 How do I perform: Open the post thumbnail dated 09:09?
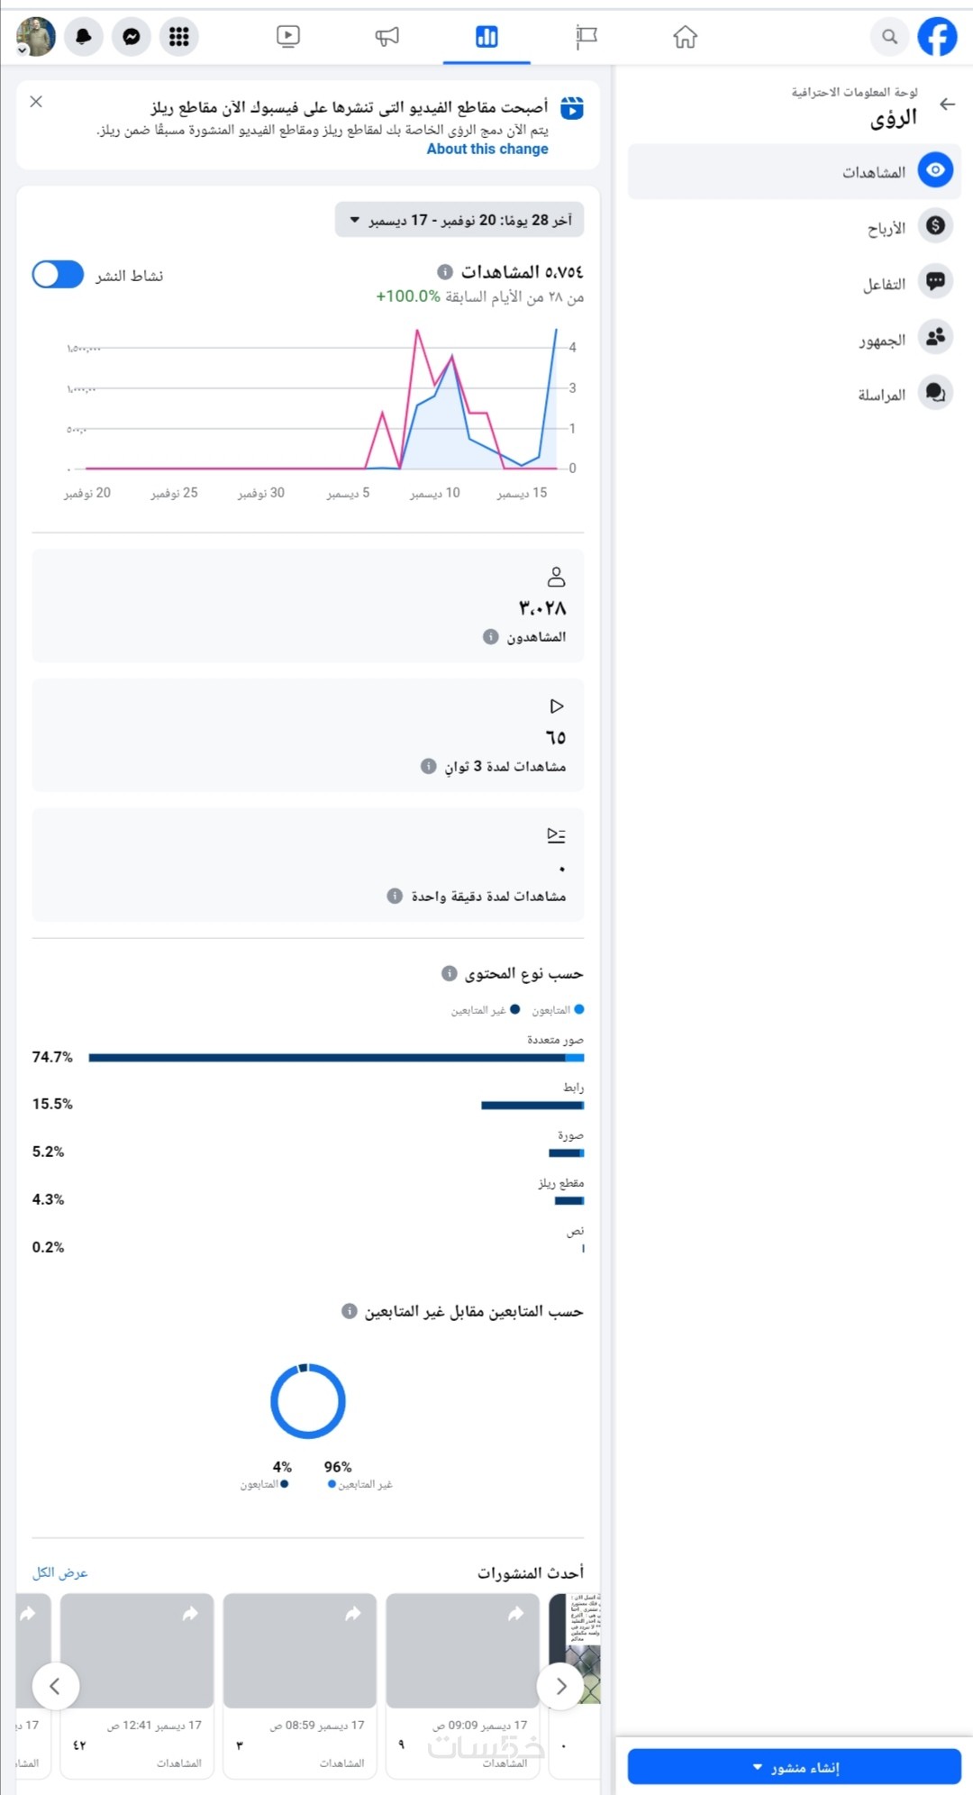(462, 1650)
